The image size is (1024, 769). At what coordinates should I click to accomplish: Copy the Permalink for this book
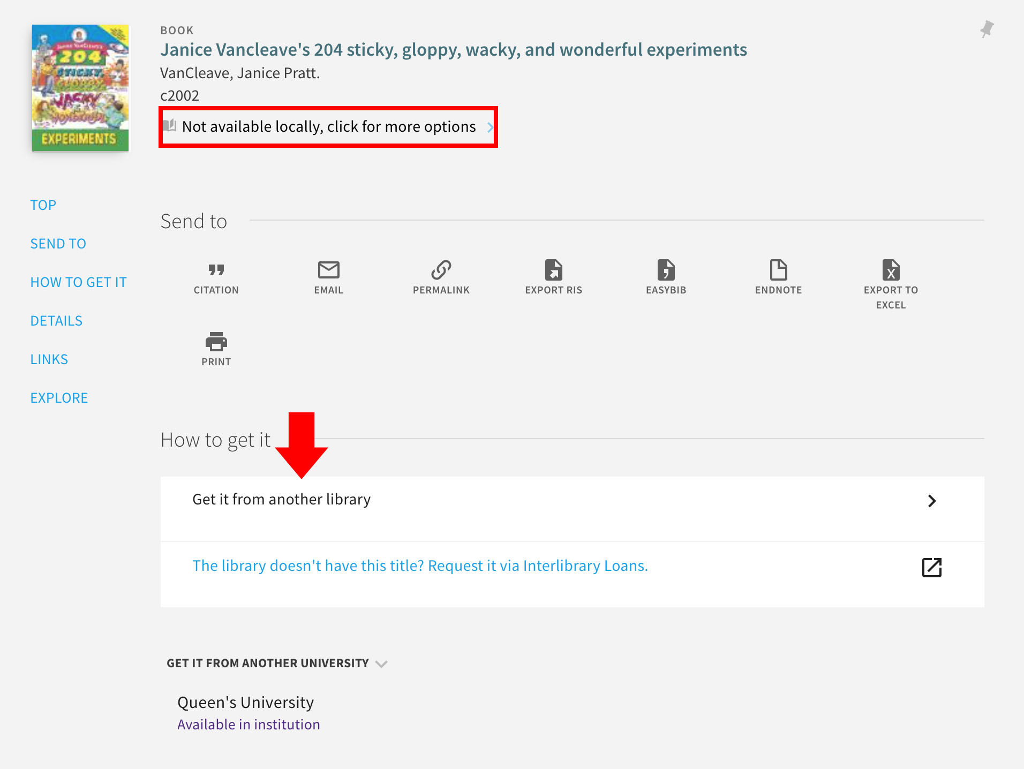tap(441, 276)
